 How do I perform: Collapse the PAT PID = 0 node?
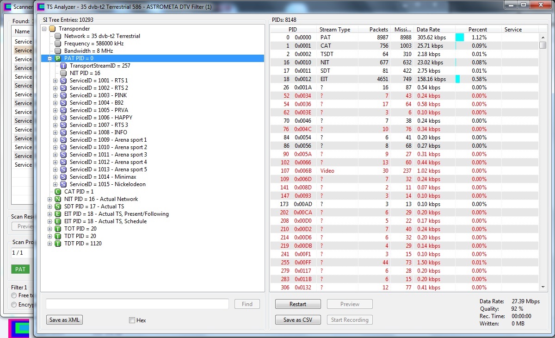[x=50, y=58]
